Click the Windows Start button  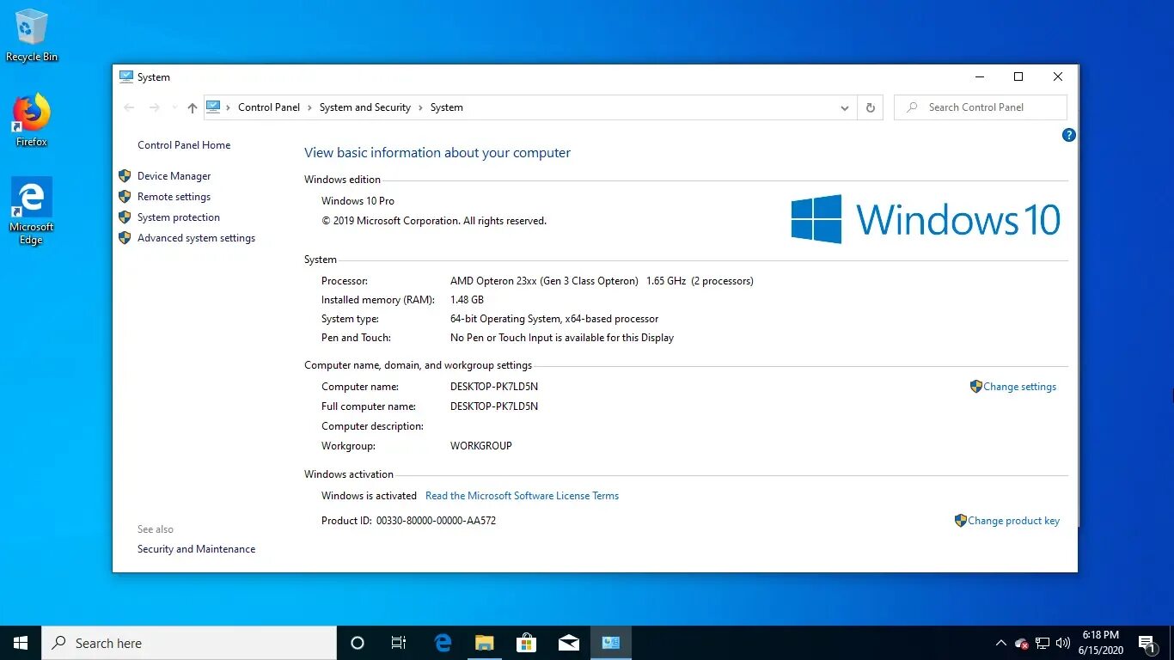(21, 643)
